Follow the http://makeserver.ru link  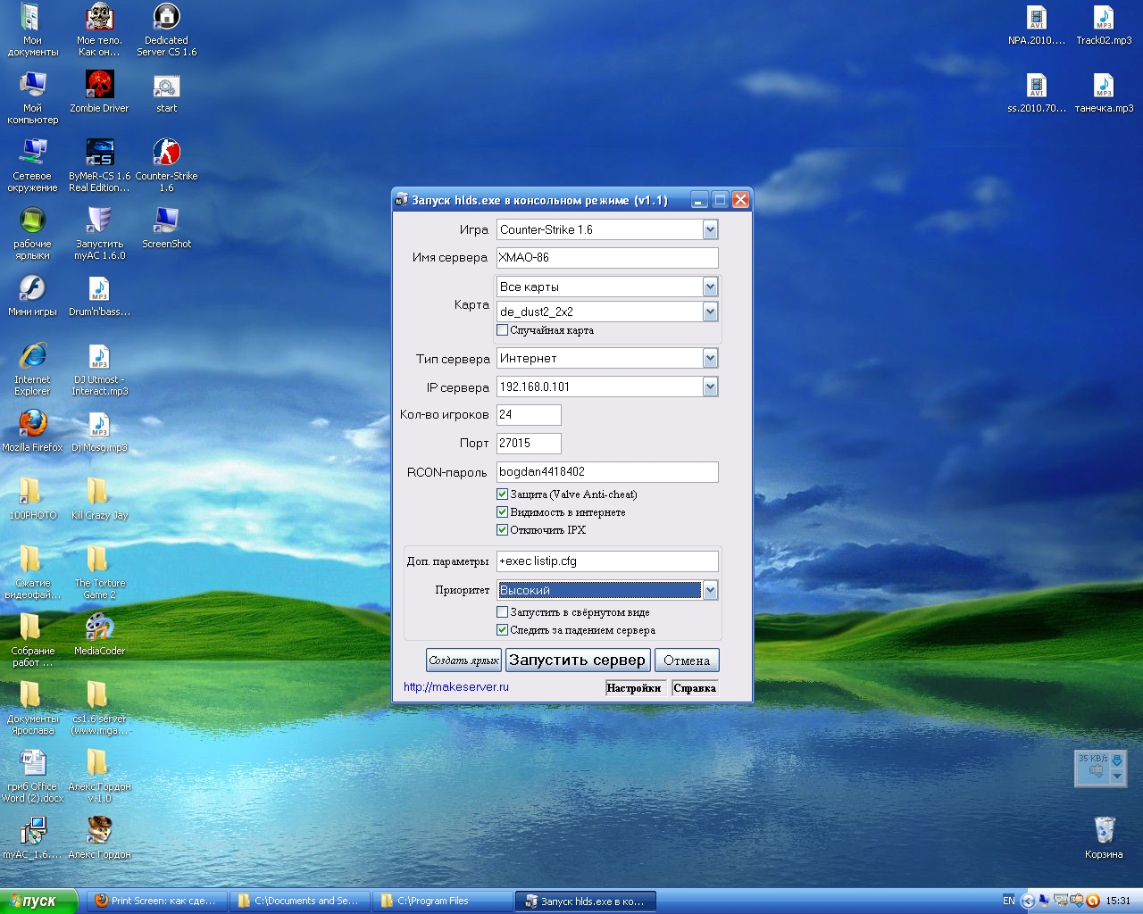(456, 687)
